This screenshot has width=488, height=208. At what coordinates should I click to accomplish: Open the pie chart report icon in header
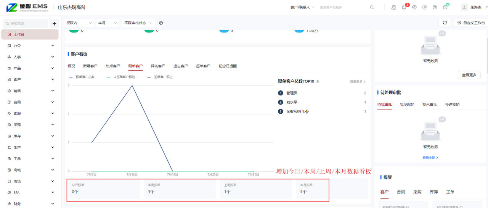tap(424, 7)
